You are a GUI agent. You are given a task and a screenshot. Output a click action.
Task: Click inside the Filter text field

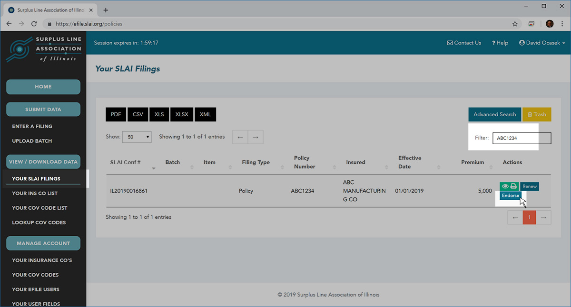[x=522, y=138]
